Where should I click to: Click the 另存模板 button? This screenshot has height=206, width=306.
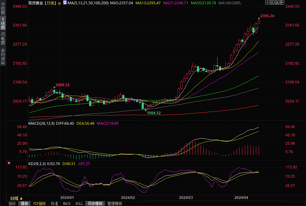coord(95,204)
